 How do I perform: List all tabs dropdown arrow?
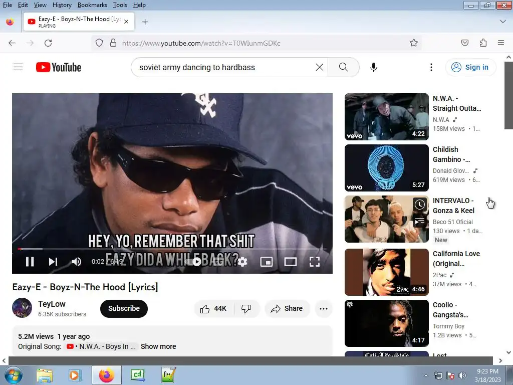click(503, 22)
